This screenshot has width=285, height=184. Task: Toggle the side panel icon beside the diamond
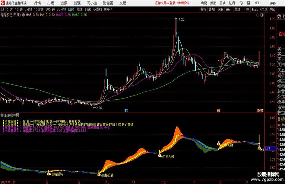[x=262, y=15]
